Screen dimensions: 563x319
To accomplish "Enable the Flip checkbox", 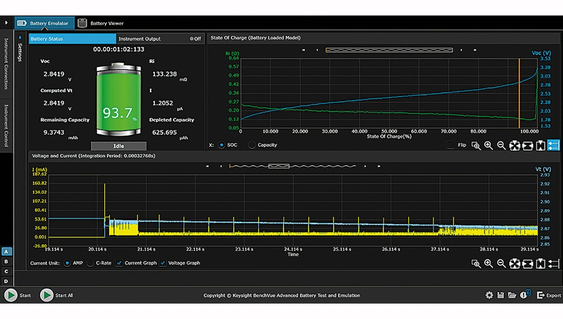I will tap(450, 145).
